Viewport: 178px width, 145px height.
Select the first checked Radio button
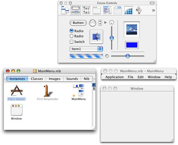pos(72,31)
